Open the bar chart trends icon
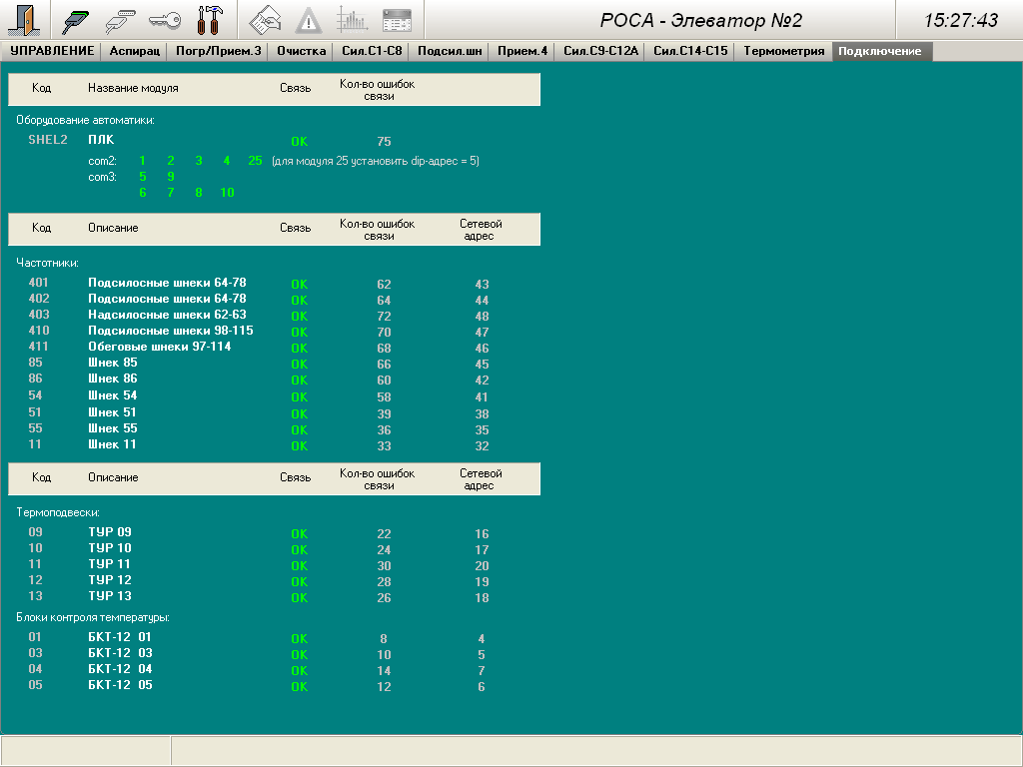The image size is (1023, 767). (353, 20)
